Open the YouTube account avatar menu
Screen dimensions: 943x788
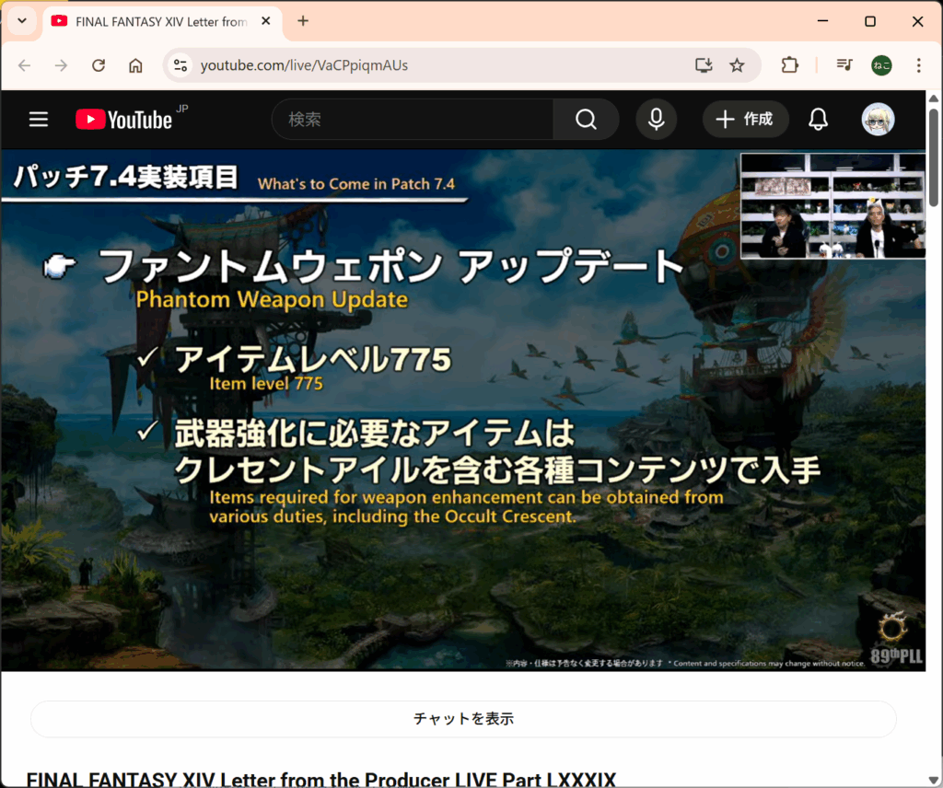pos(878,120)
